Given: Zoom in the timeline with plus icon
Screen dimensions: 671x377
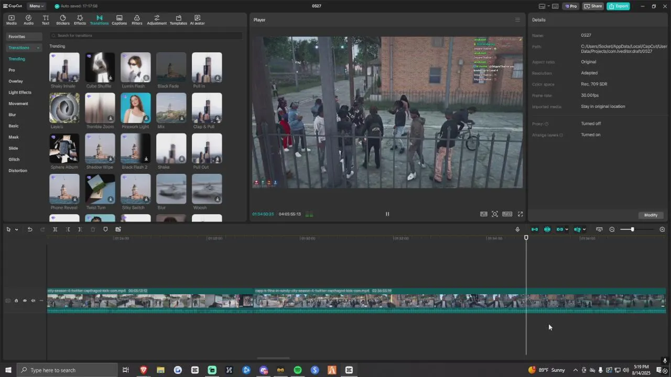Looking at the screenshot, I should pos(662,229).
